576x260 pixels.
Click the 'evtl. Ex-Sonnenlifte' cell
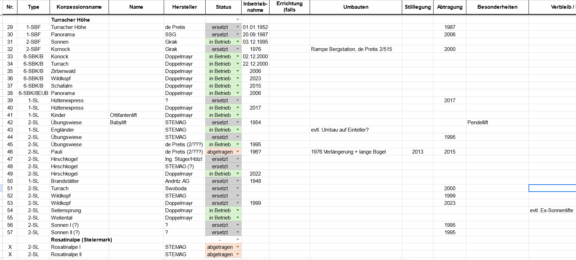point(551,210)
